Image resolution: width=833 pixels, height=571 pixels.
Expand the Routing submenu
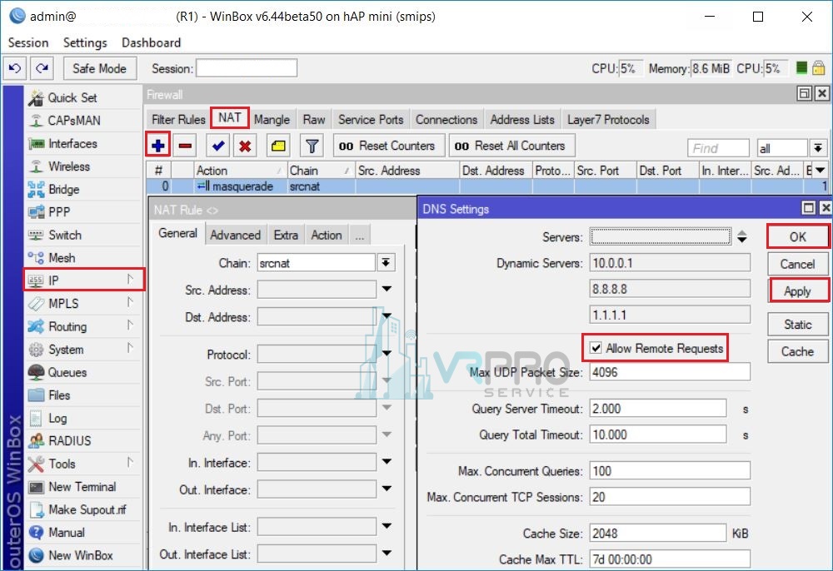[x=130, y=325]
